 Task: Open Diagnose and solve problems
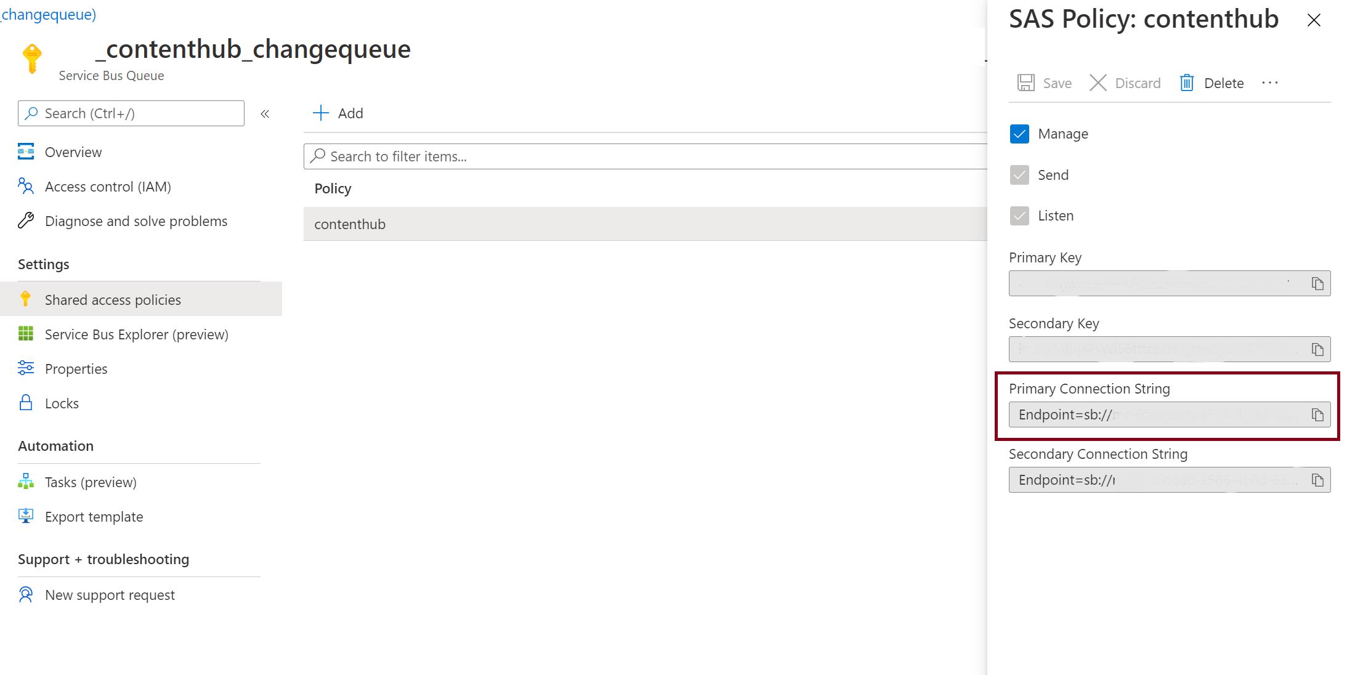[x=136, y=221]
